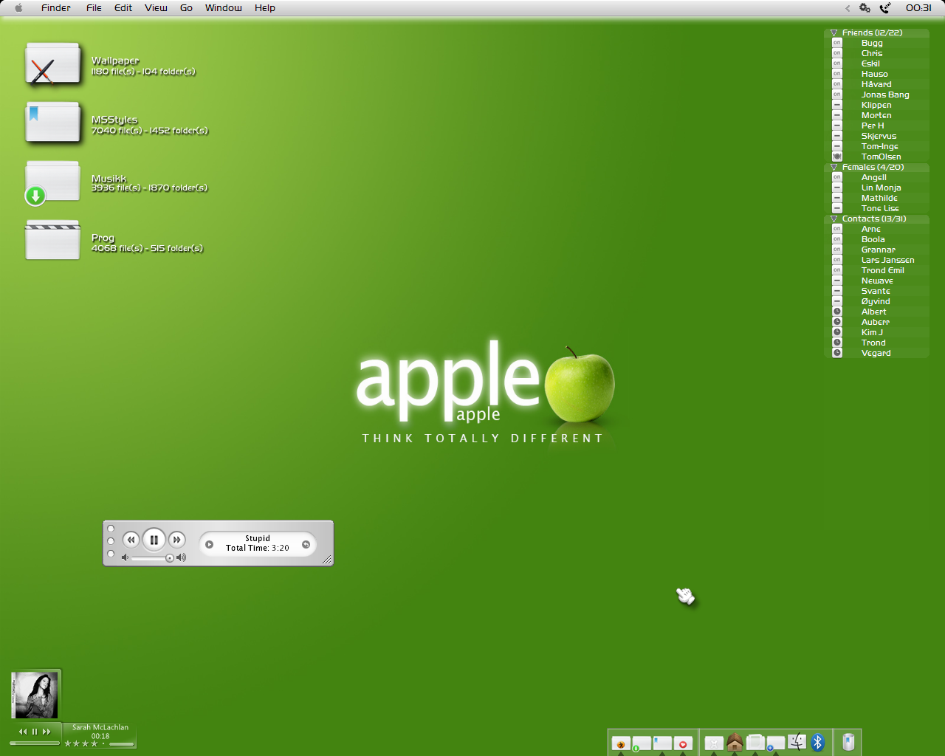
Task: Click the progress bar under widget playback controls
Action: point(35,743)
